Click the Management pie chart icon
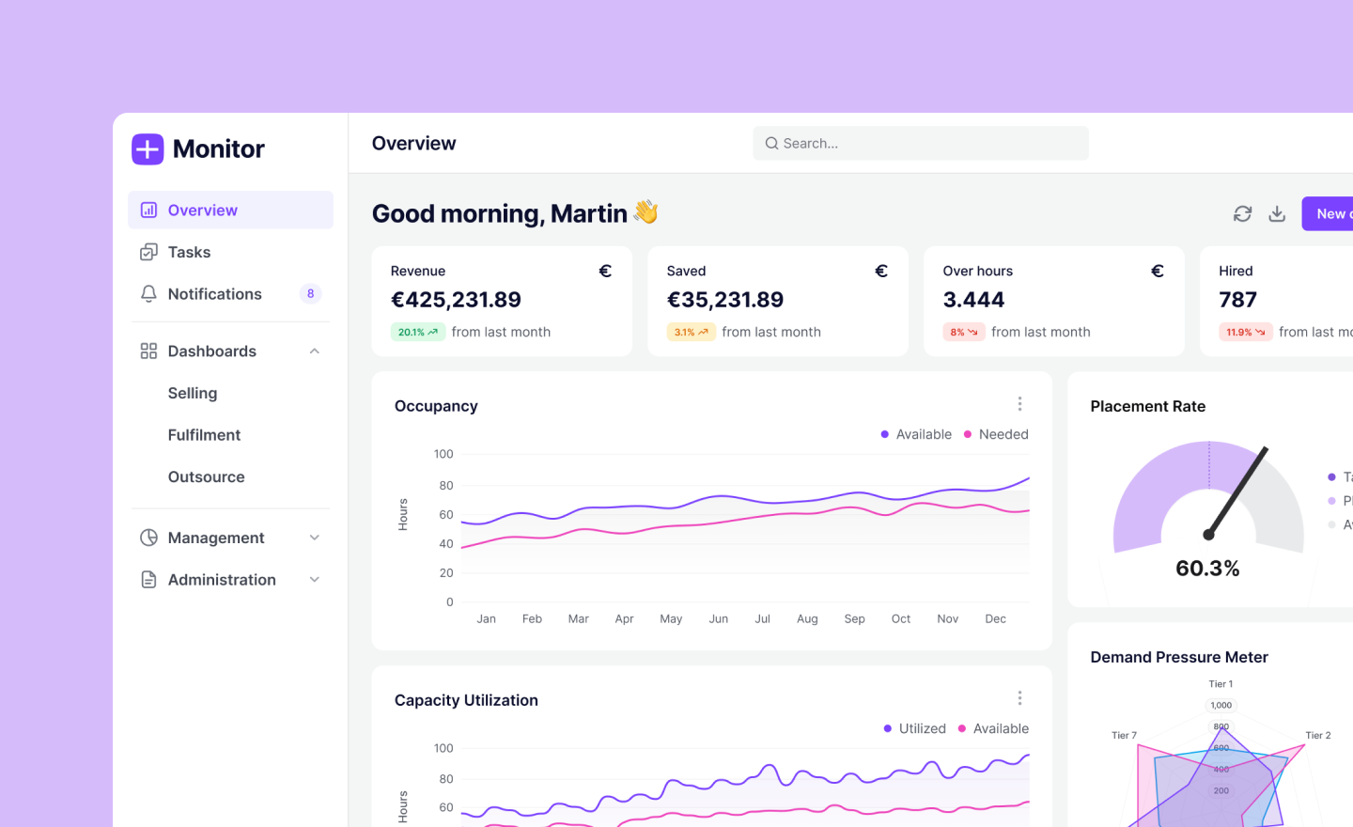 (148, 538)
